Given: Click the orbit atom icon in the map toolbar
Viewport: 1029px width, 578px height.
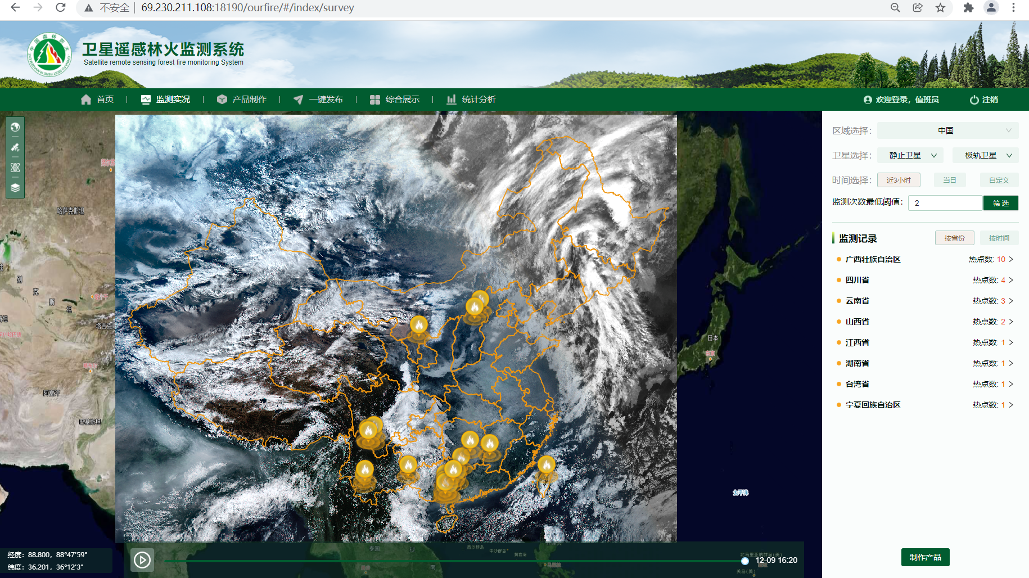Looking at the screenshot, I should pos(15,168).
